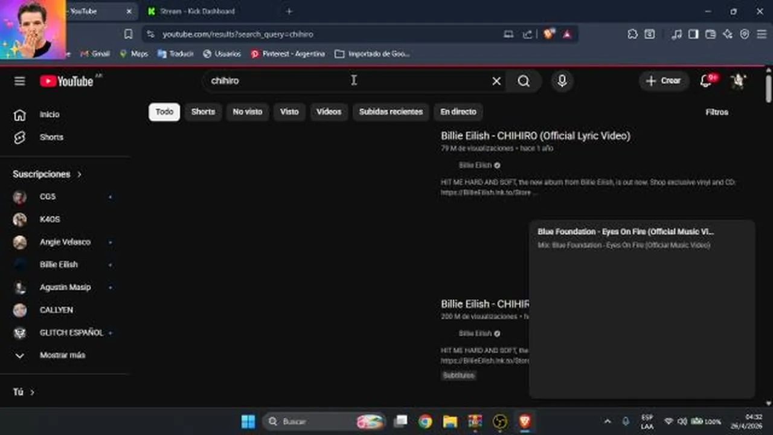
Task: Select the Shorts filter chip
Action: 203,112
